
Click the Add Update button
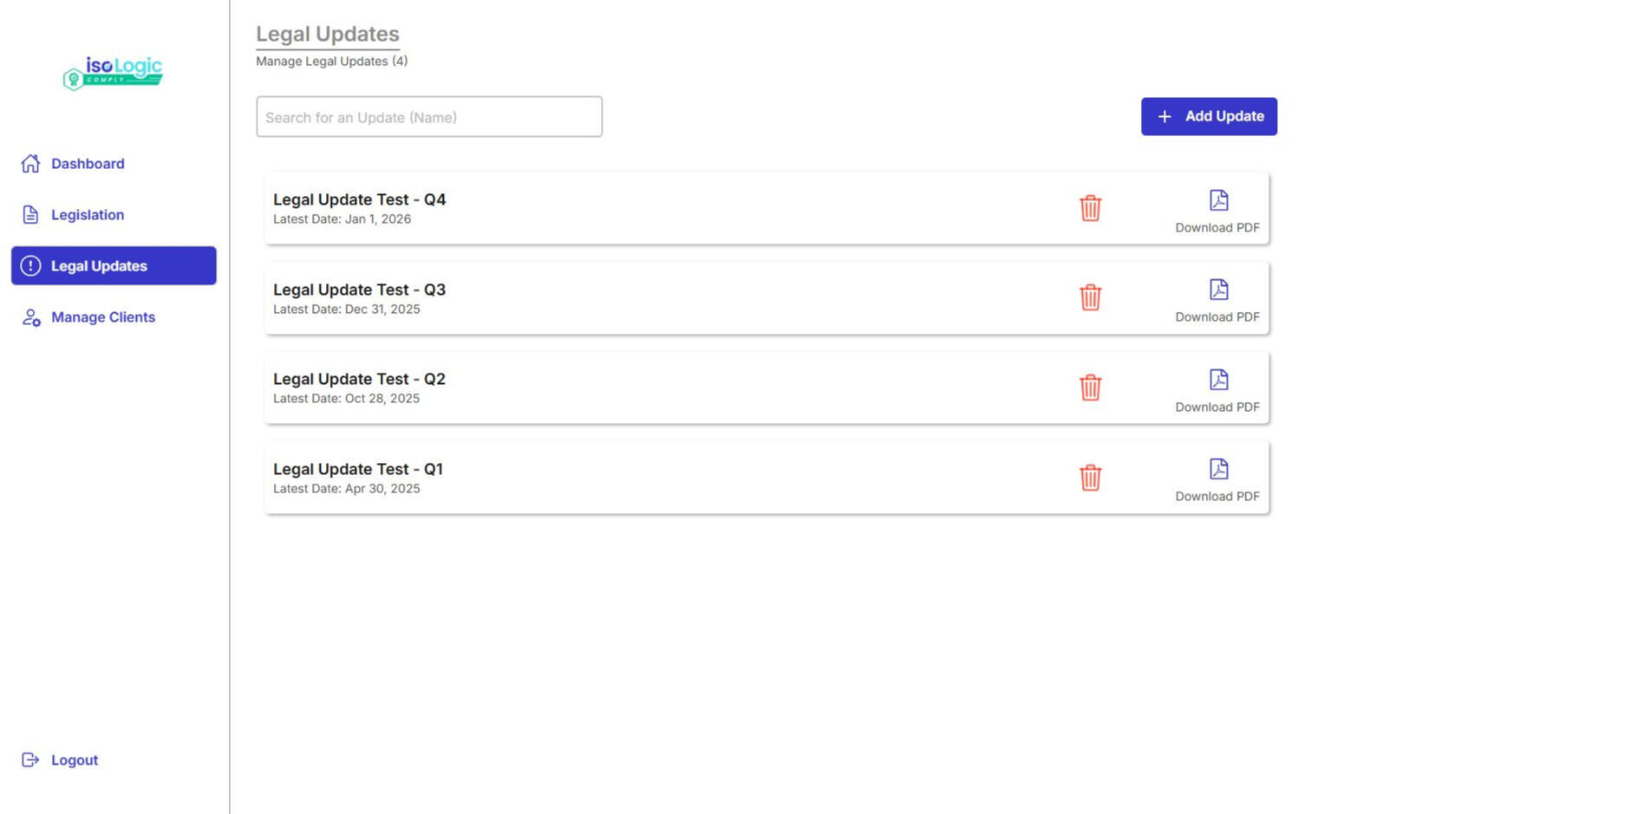(1209, 115)
